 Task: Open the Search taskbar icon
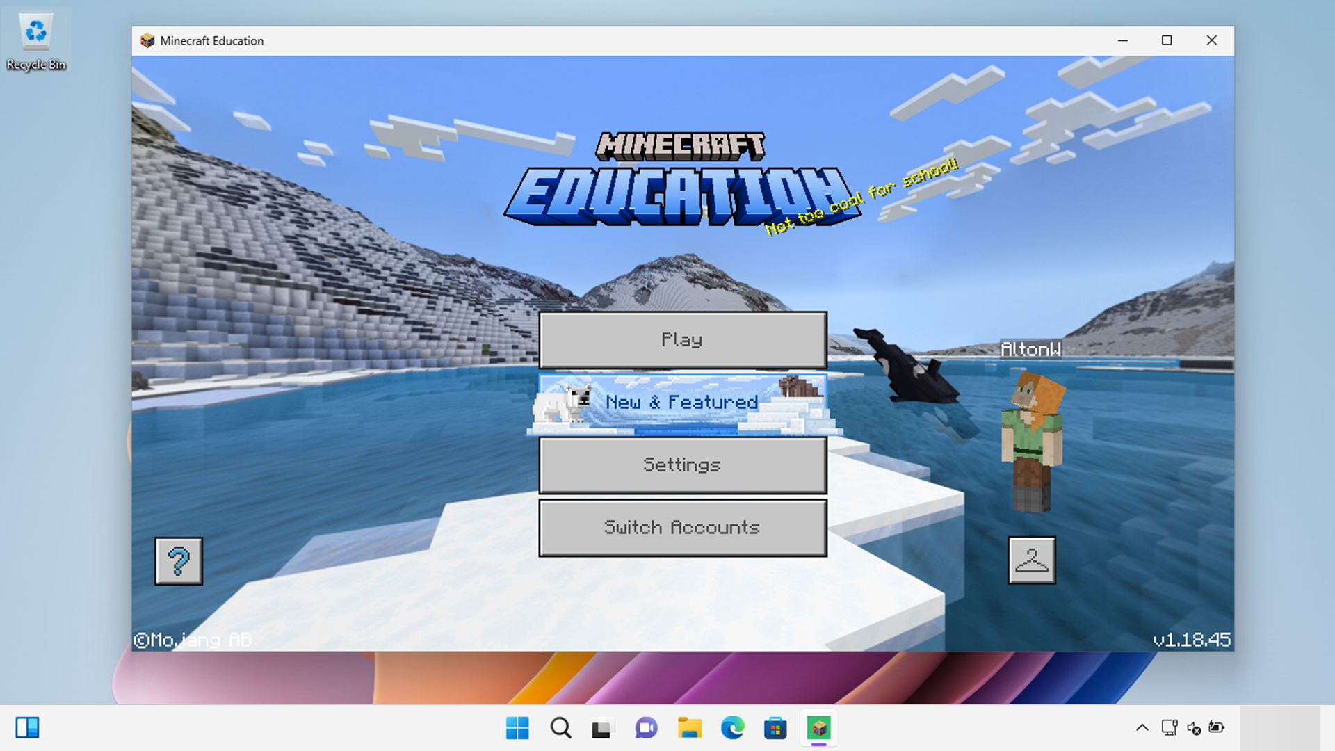561,728
